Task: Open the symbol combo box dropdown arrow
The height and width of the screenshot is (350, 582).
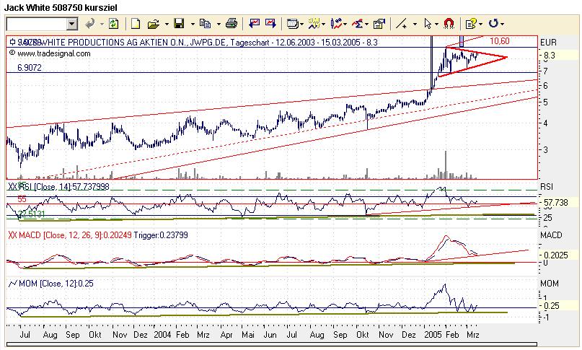Action: click(x=72, y=24)
